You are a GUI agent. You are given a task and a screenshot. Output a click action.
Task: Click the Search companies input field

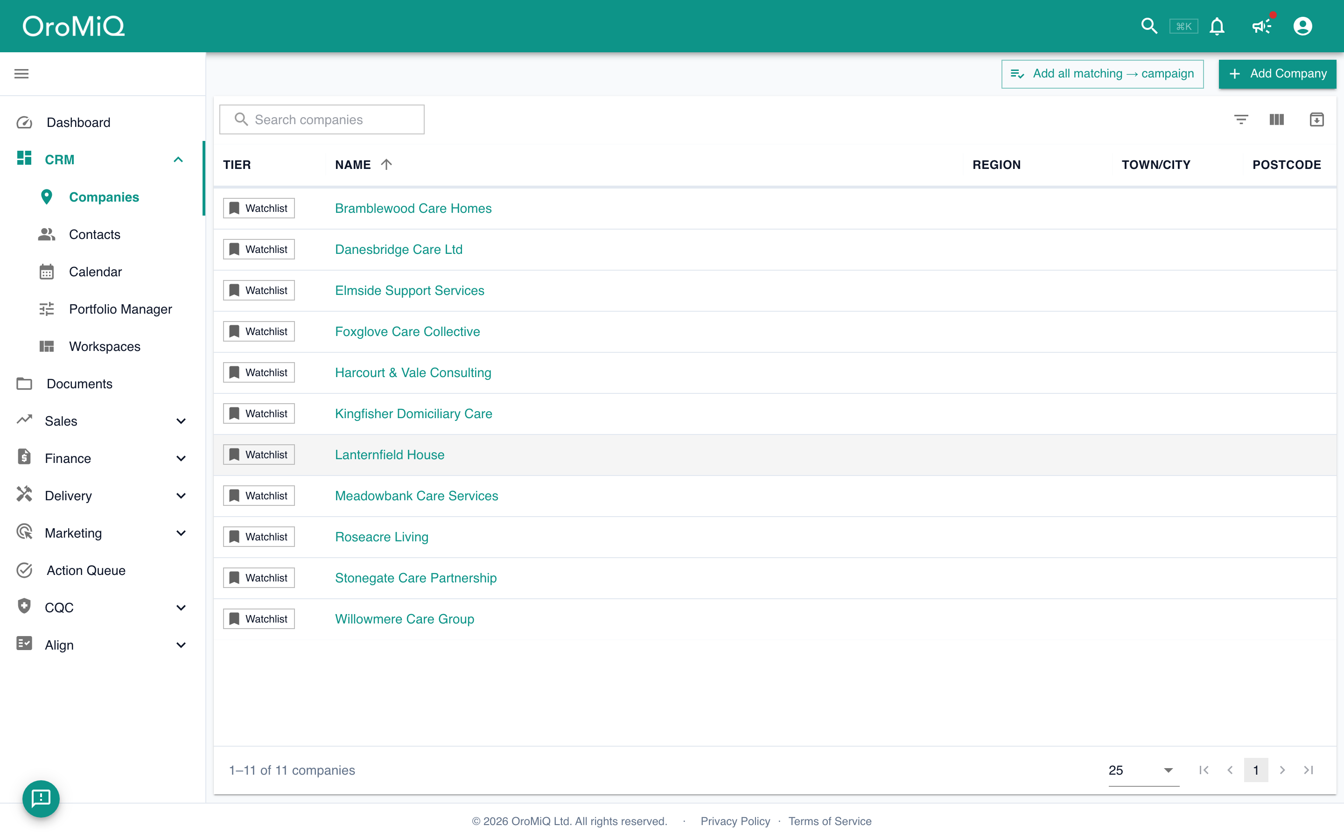322,119
